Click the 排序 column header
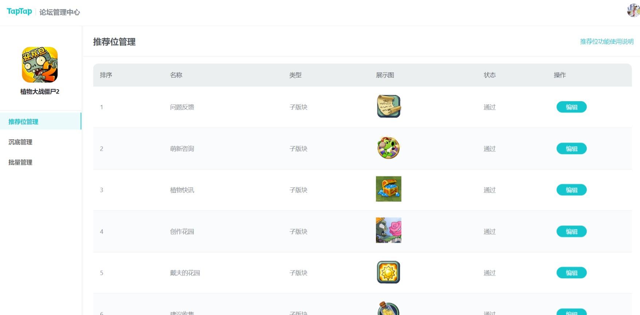This screenshot has height=315, width=640. [x=106, y=75]
